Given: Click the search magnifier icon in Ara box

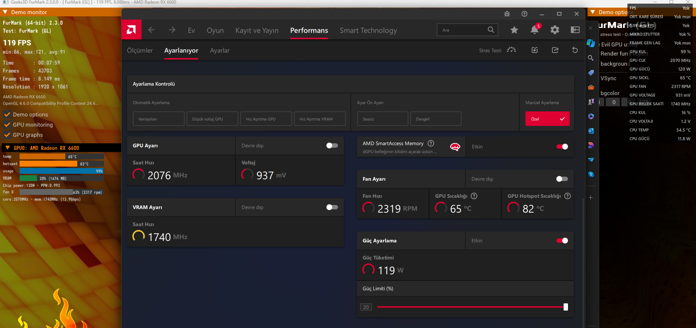Looking at the screenshot, I should [x=491, y=30].
